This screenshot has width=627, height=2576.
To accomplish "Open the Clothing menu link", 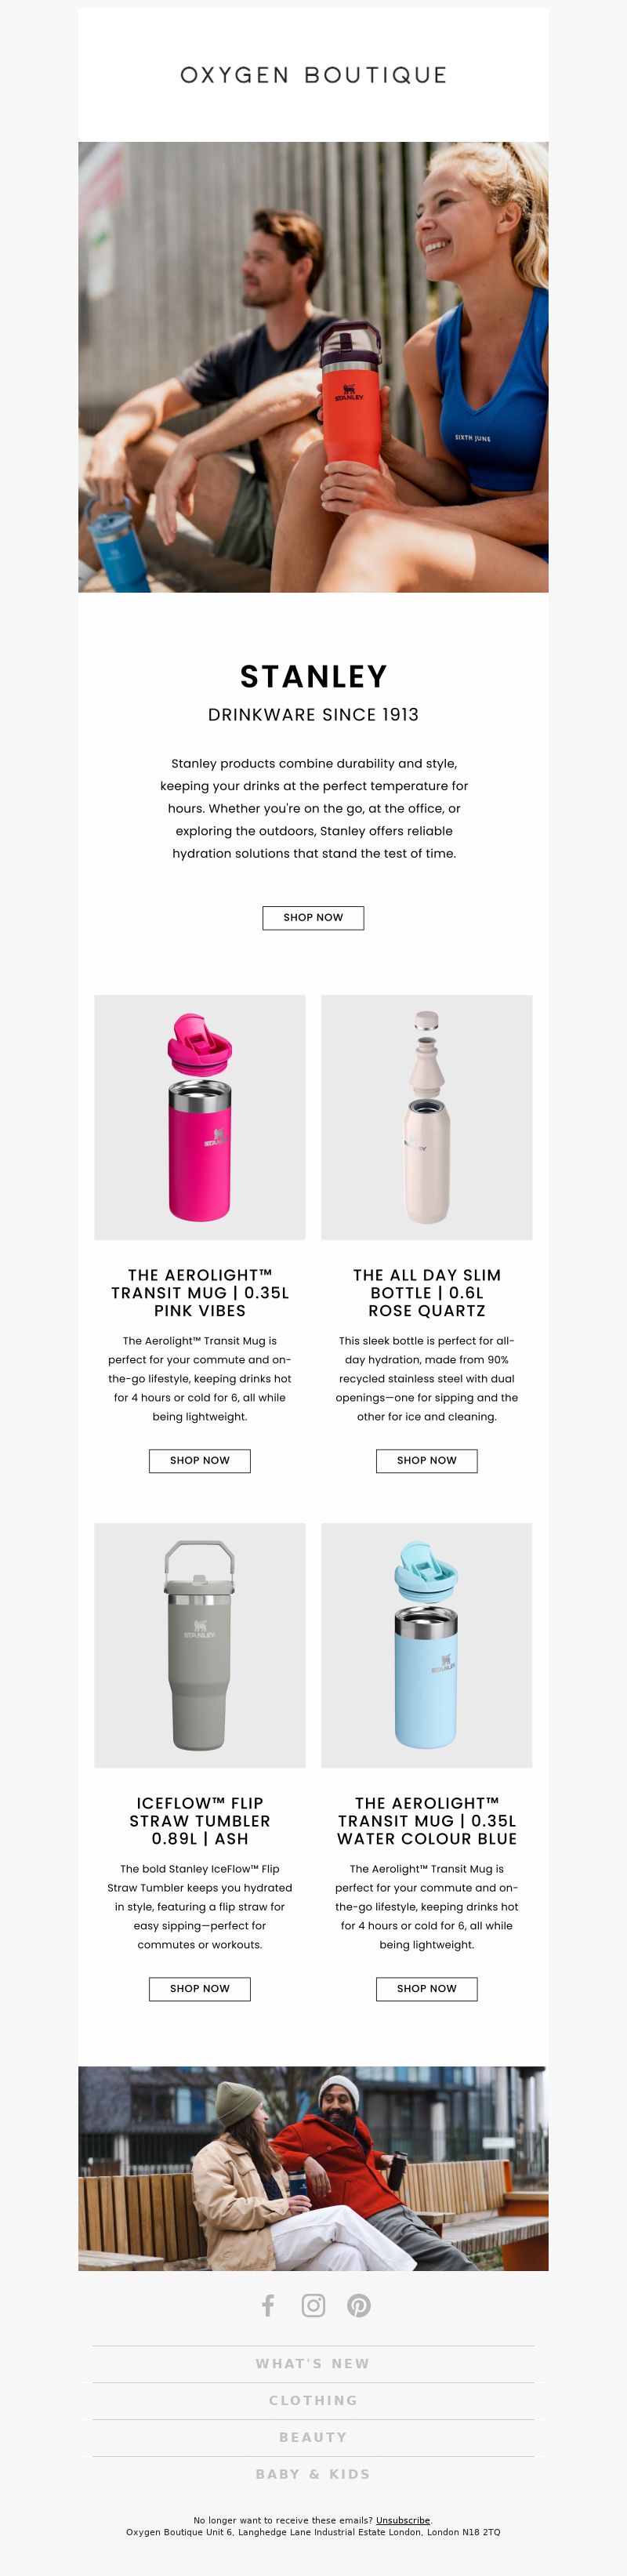I will click(x=313, y=2400).
